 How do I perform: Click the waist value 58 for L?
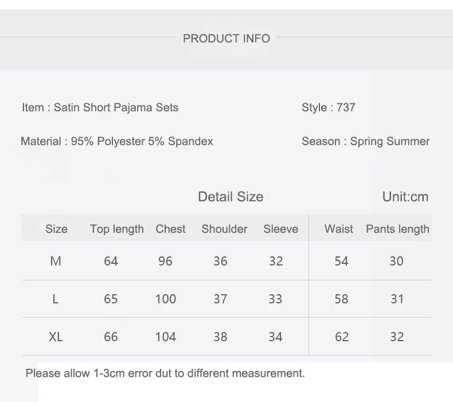pos(341,299)
